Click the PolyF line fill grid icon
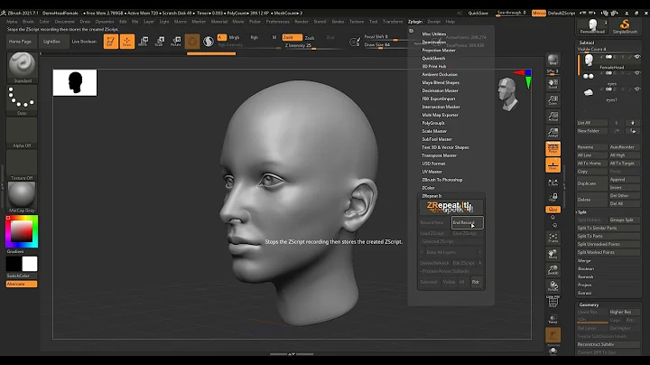The image size is (650, 365). pos(552,303)
